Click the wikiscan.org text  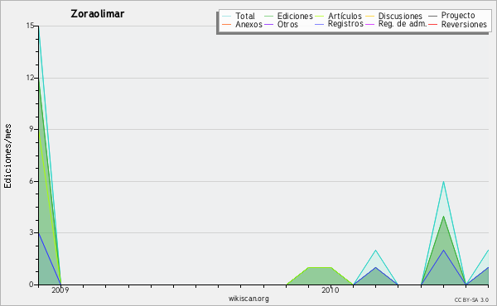(x=248, y=299)
